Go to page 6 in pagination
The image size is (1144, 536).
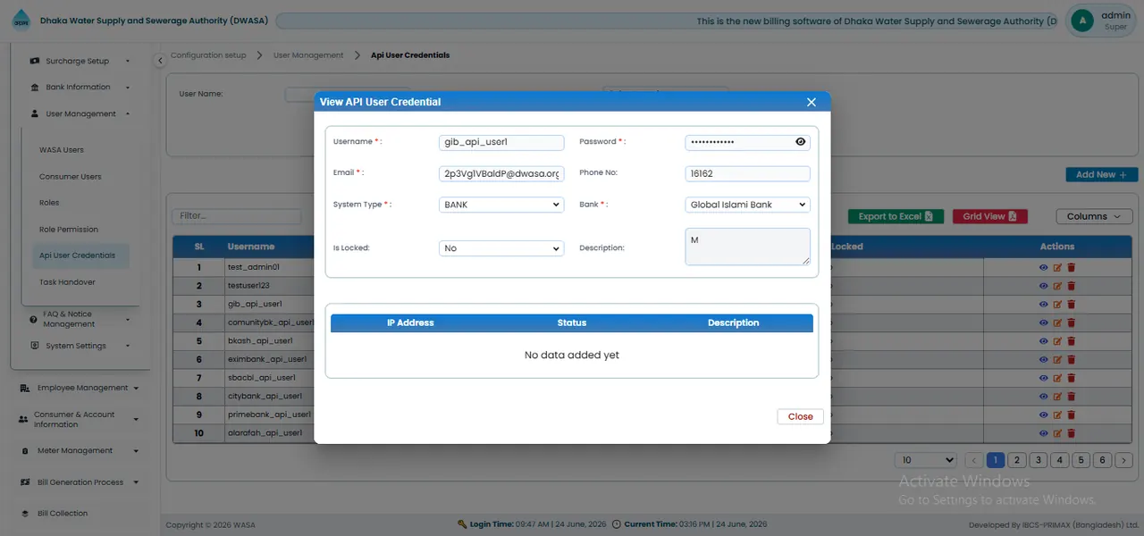1102,460
